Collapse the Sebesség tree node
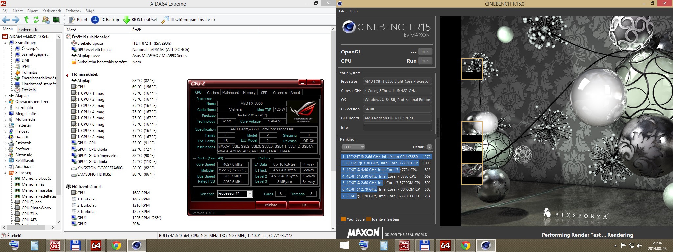 pyautogui.click(x=5, y=173)
